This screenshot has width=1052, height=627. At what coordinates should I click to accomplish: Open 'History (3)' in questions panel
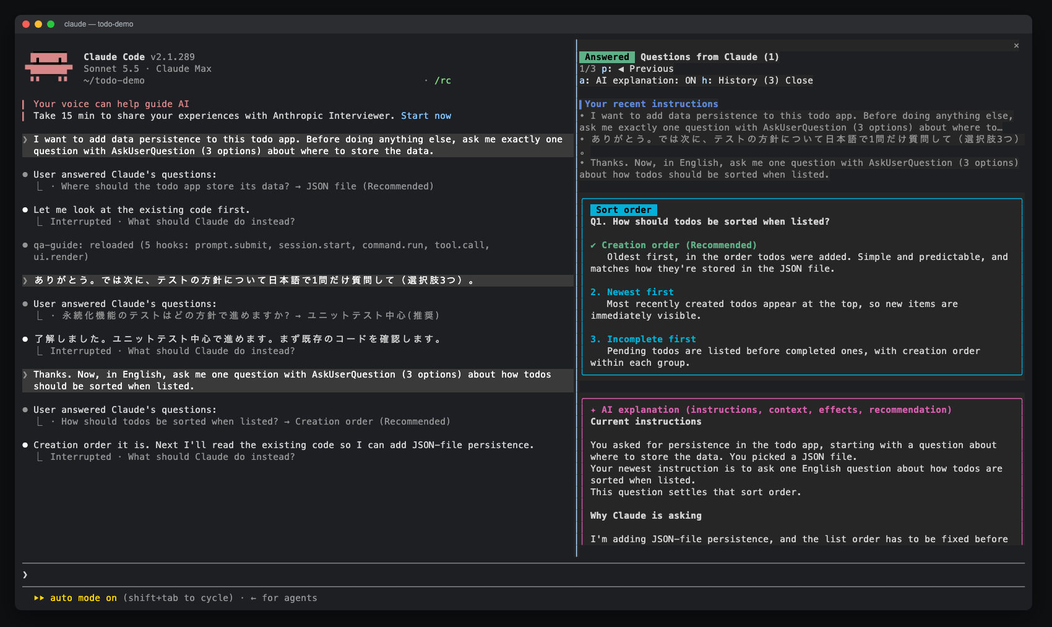tap(740, 80)
